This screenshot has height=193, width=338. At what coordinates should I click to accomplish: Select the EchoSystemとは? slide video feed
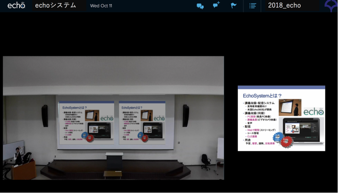(281, 118)
